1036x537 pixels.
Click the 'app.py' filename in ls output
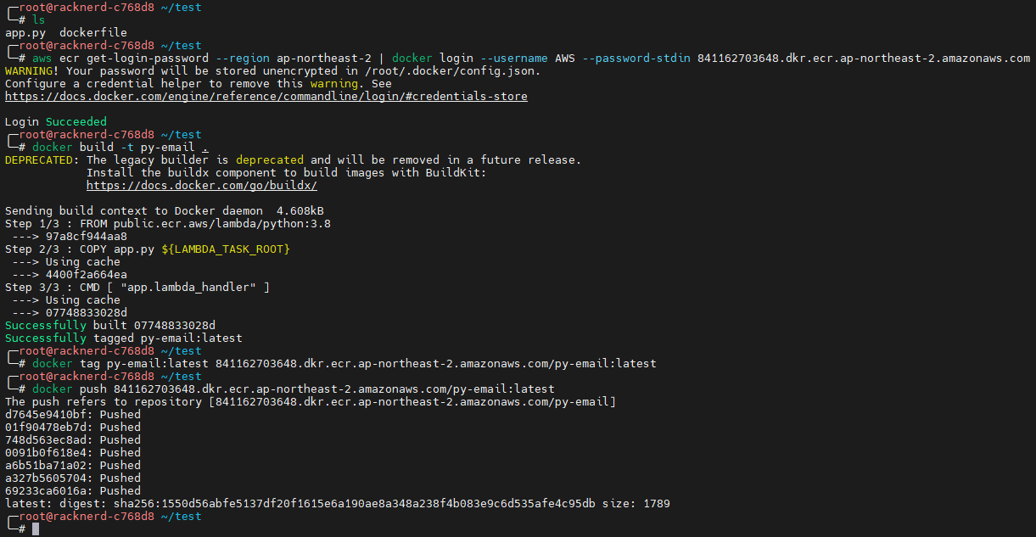tap(25, 33)
